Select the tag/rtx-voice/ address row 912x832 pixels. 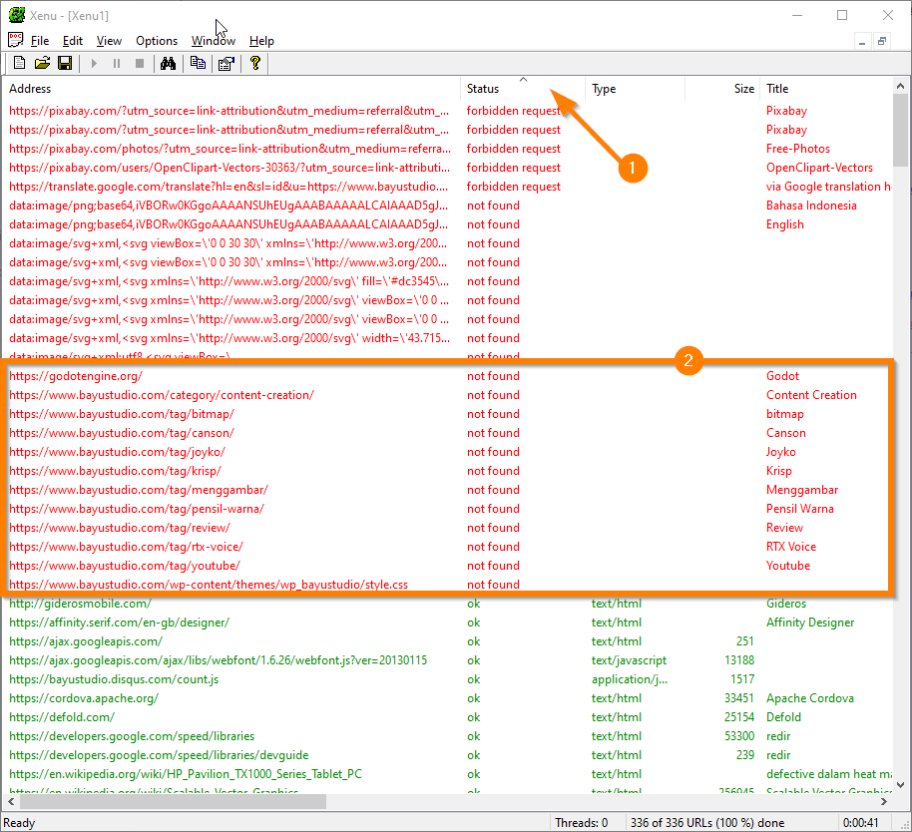pos(448,547)
